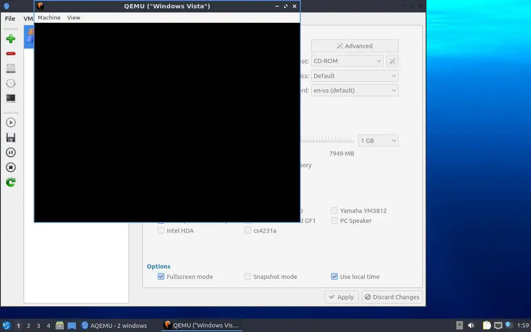This screenshot has height=332, width=531.
Task: Open the Default graphics dropdown
Action: coord(355,76)
